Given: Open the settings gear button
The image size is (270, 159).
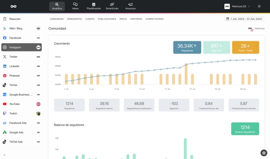Looking at the screenshot, I should tap(264, 153).
